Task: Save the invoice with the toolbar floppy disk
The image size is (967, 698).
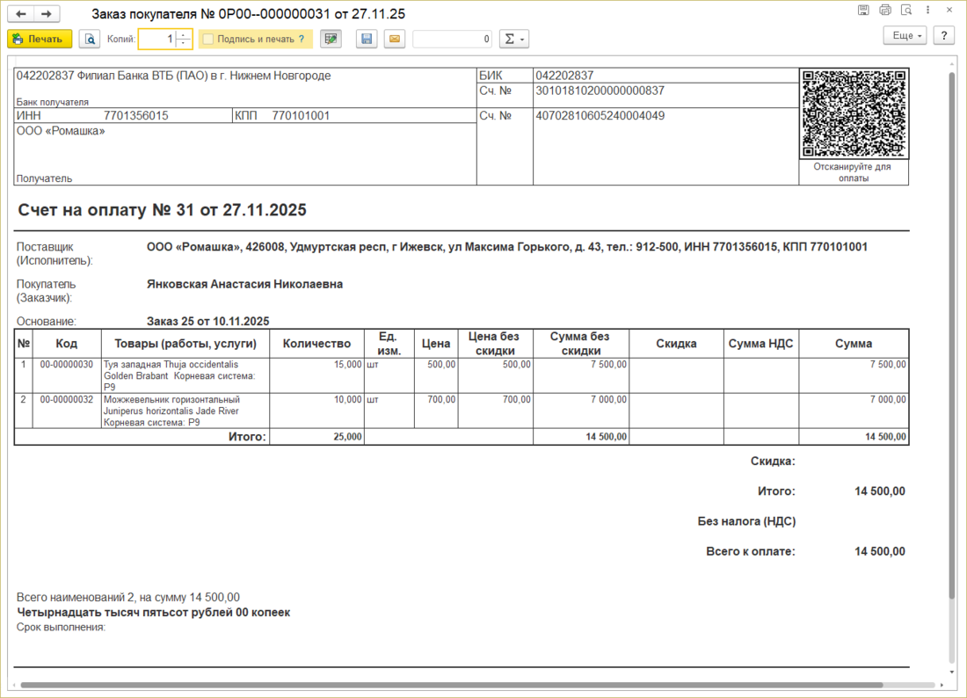Action: coord(367,39)
